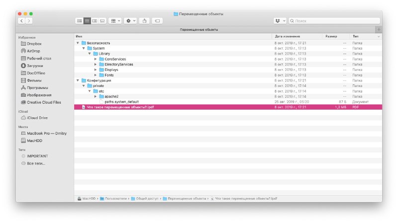Click the Edit Tags toolbar icon

157,21
